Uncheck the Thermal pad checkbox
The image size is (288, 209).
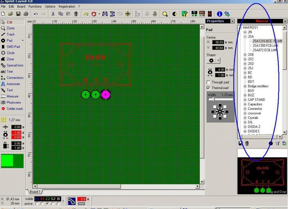click(208, 88)
